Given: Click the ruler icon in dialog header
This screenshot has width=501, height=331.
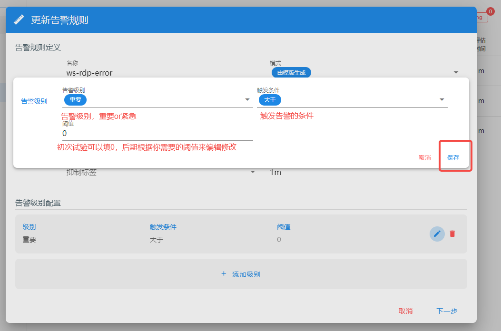Looking at the screenshot, I should click(19, 19).
